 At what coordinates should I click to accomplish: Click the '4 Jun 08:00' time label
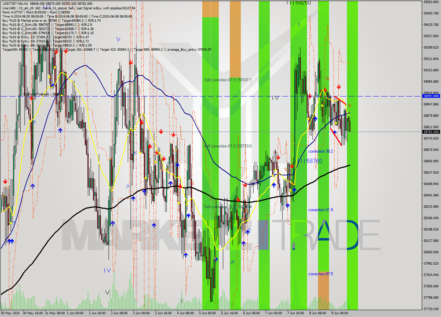(x=185, y=313)
